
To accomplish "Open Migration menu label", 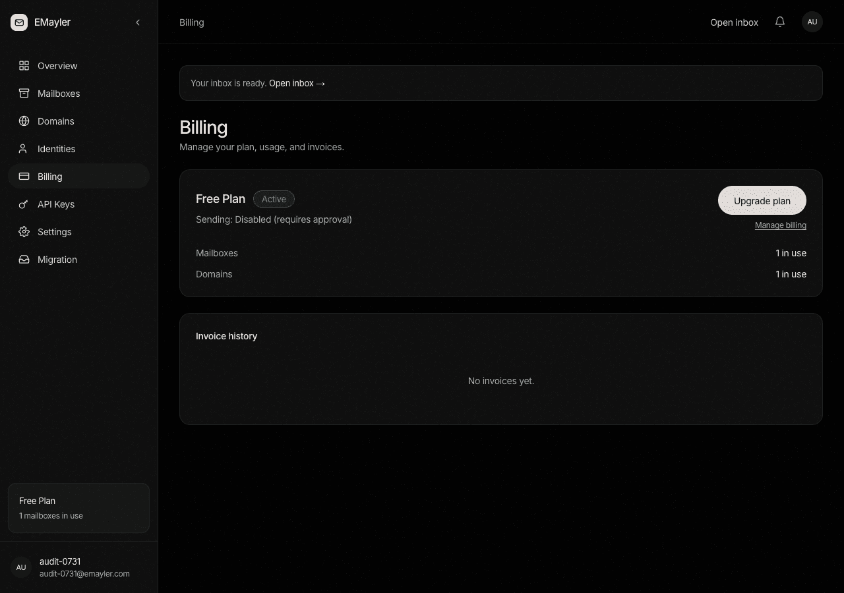I will click(x=57, y=260).
